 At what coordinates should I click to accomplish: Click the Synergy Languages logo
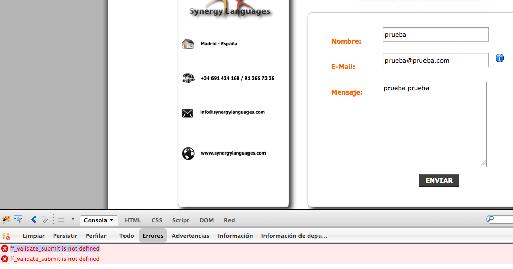(230, 9)
